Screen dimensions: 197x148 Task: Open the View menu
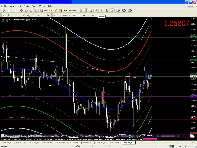(12, 6)
